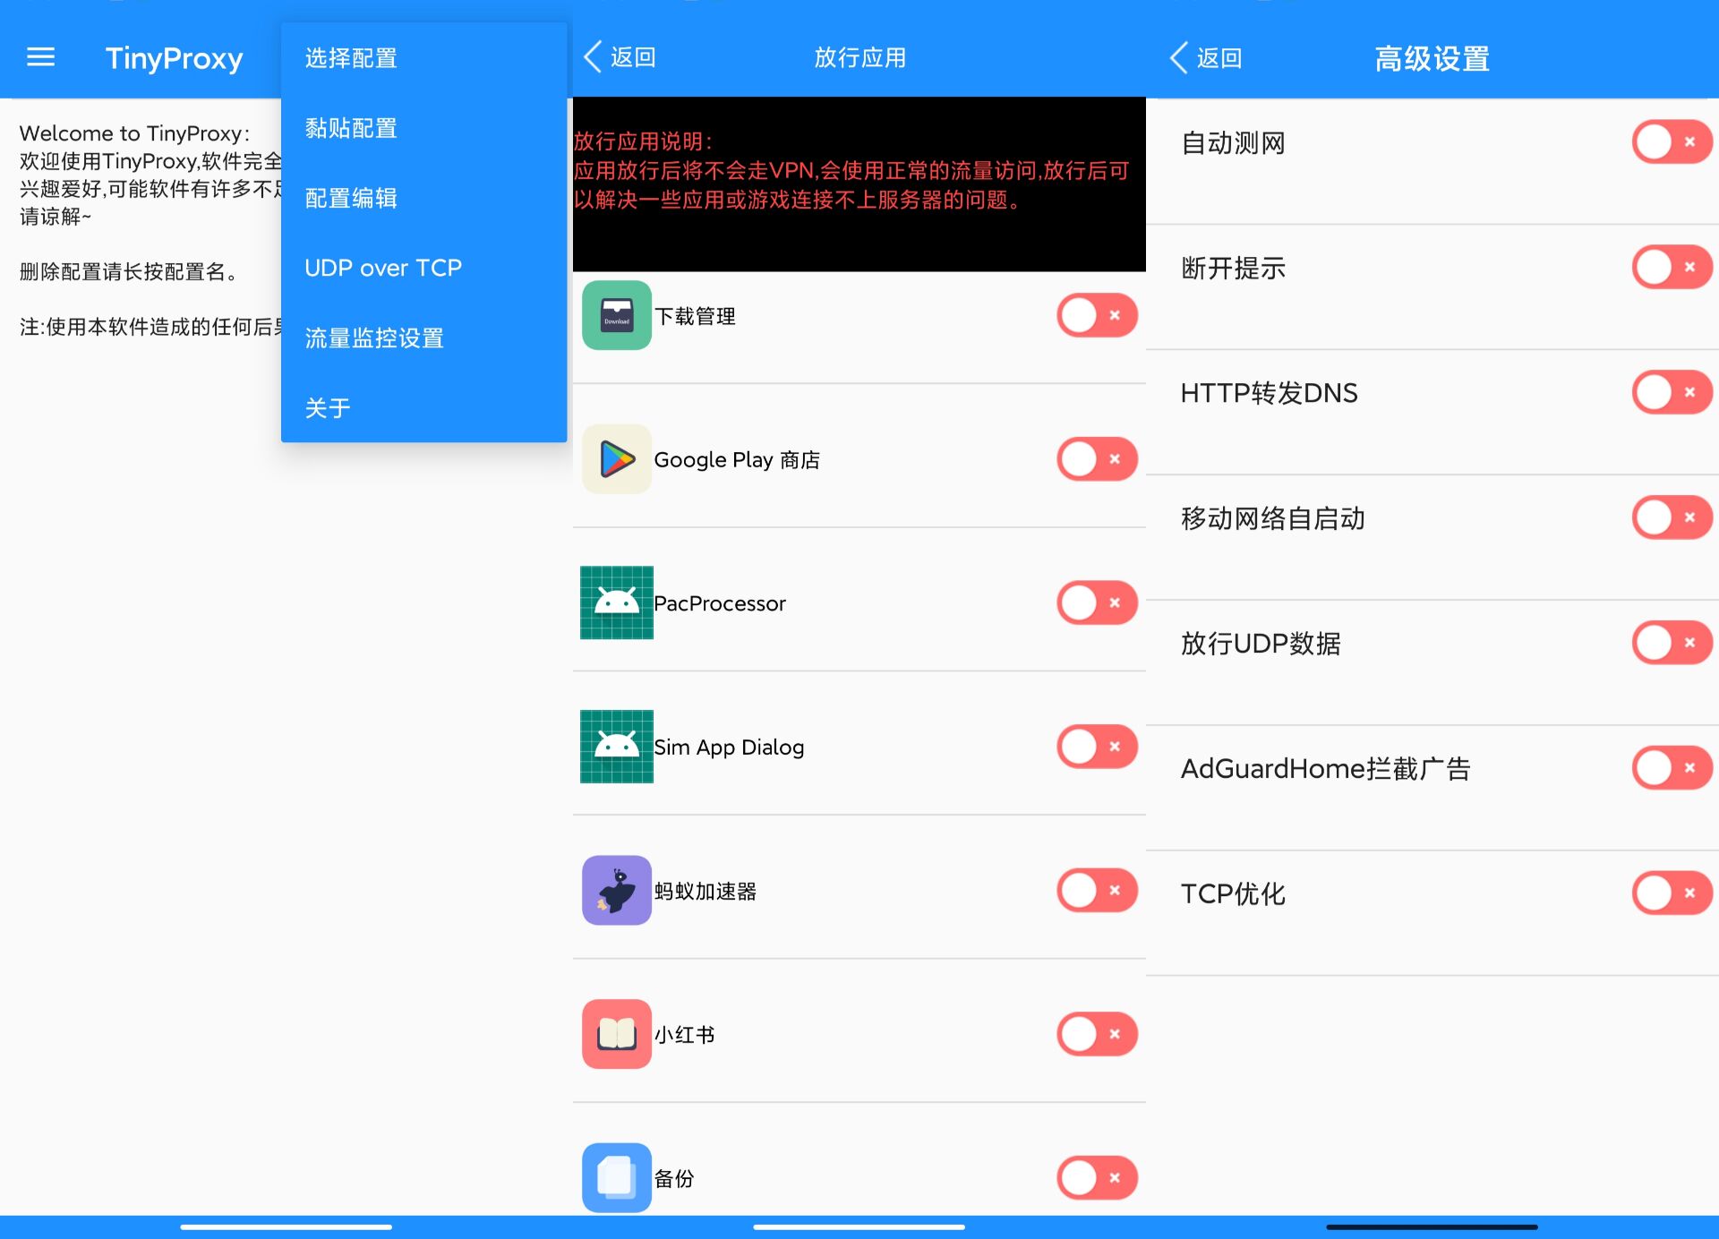This screenshot has height=1239, width=1719.
Task: Select 流量监控设置 menu entry
Action: pyautogui.click(x=373, y=338)
